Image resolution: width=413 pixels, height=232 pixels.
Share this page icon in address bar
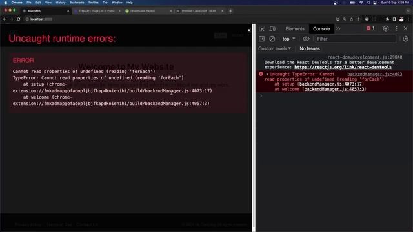point(351,19)
